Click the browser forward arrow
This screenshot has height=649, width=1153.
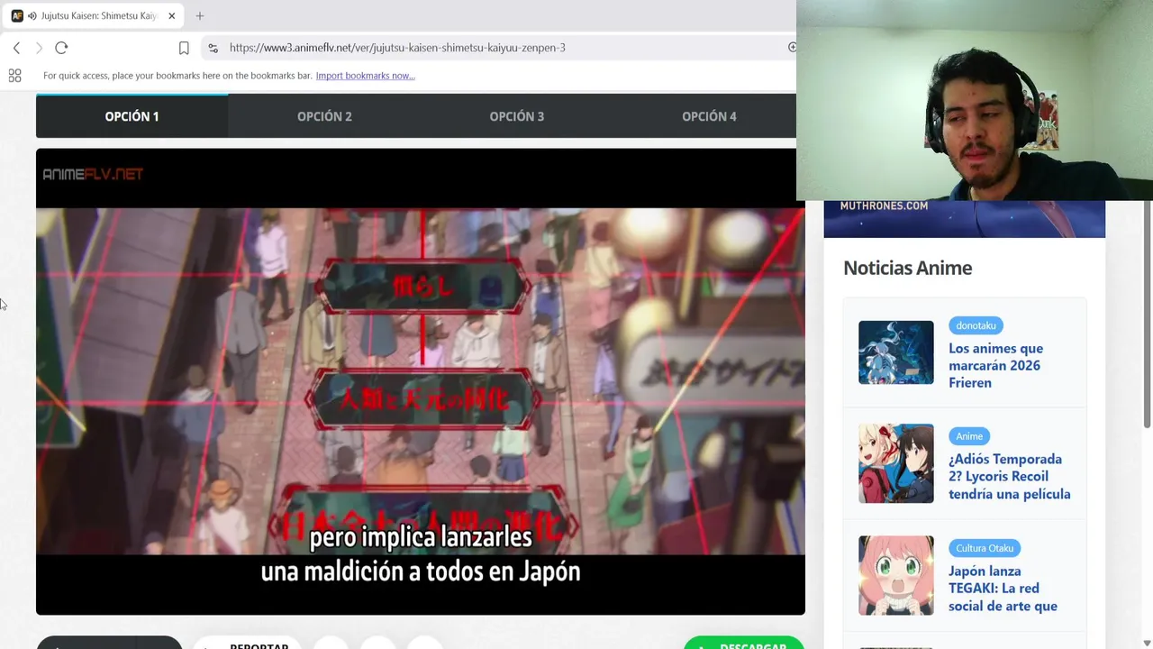pyautogui.click(x=39, y=48)
